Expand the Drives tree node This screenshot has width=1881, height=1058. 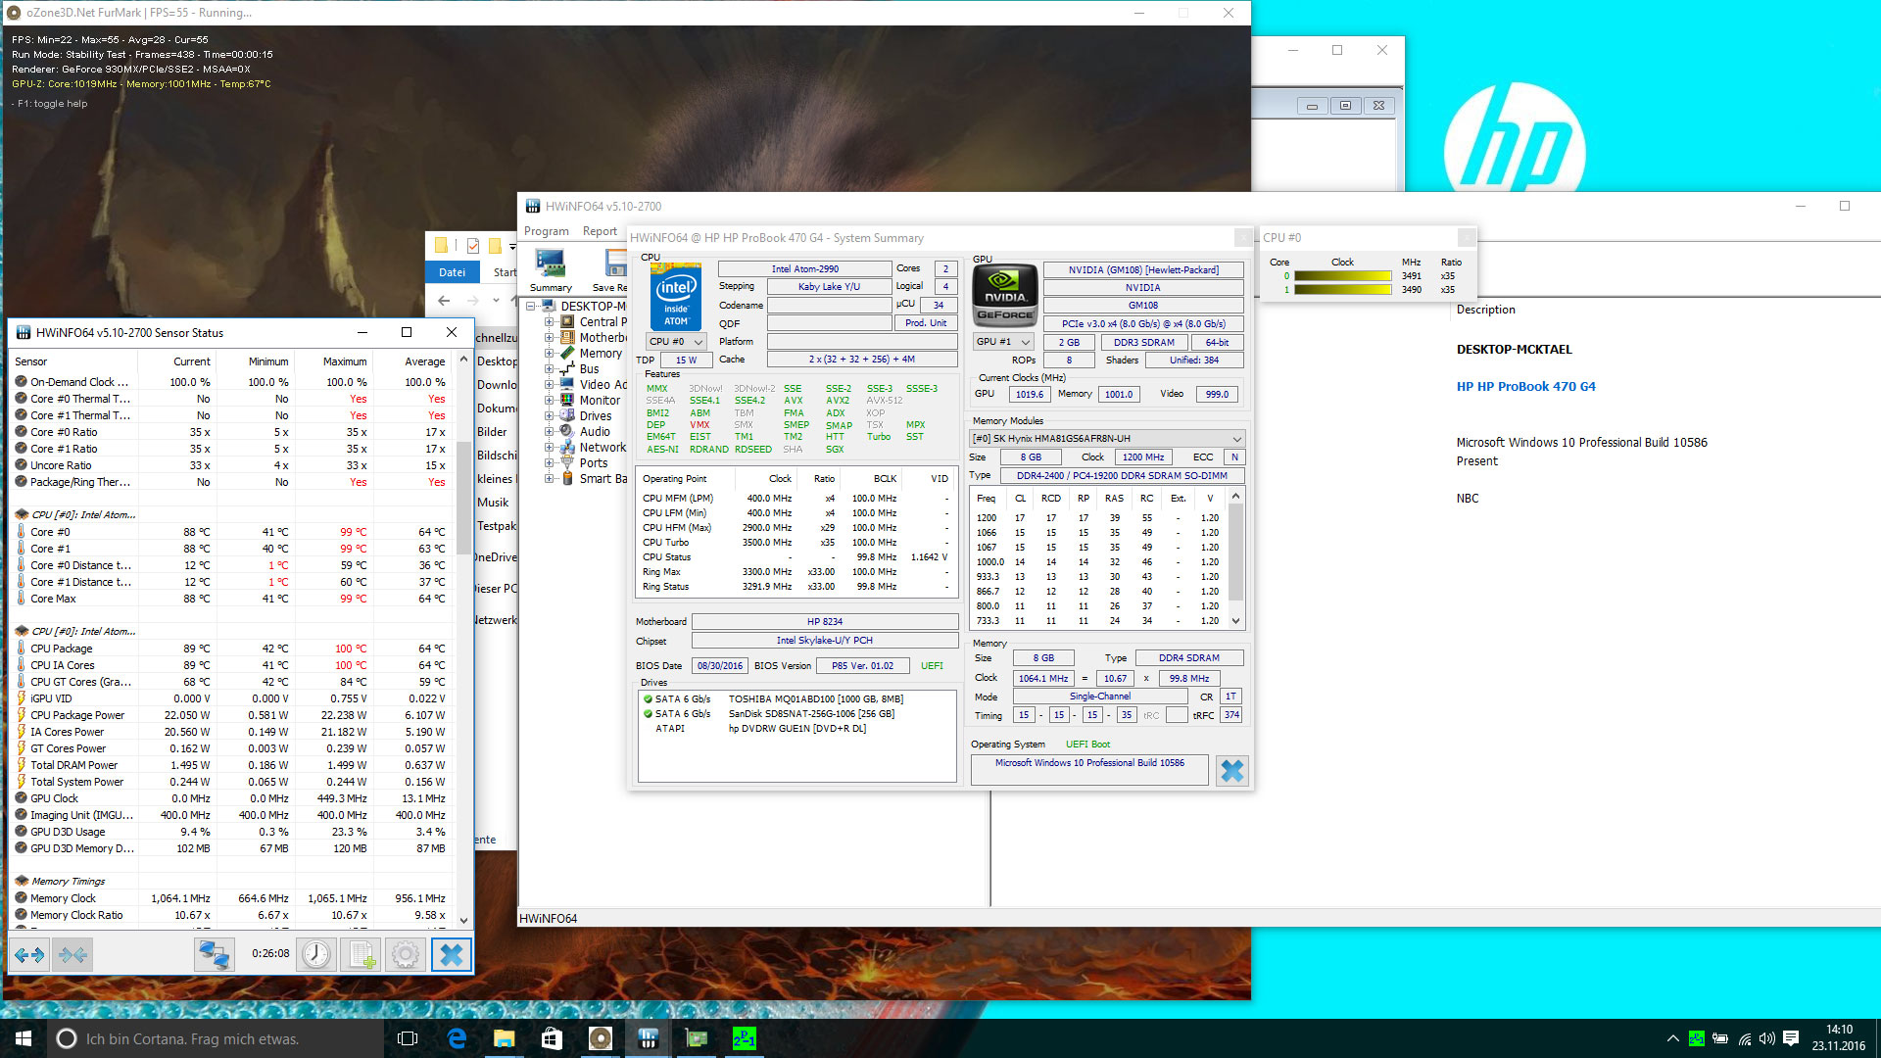click(550, 416)
